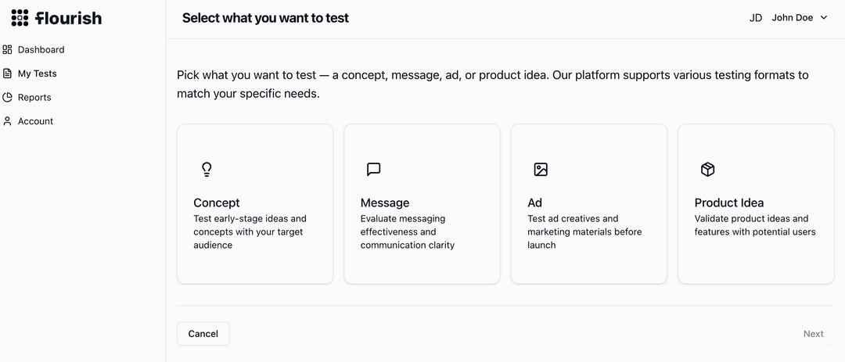Go to Reports in sidebar
Viewport: 845px width, 362px height.
(34, 98)
